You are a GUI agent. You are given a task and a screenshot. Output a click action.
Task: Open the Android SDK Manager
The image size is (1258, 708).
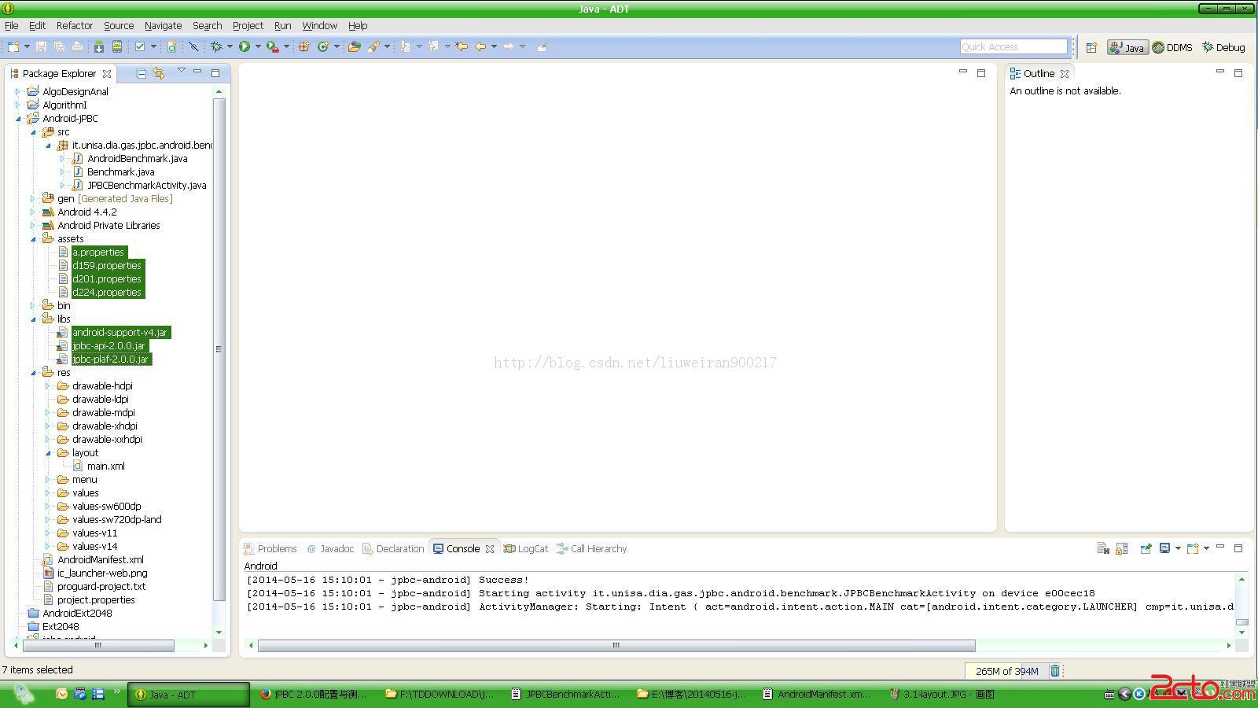click(99, 47)
